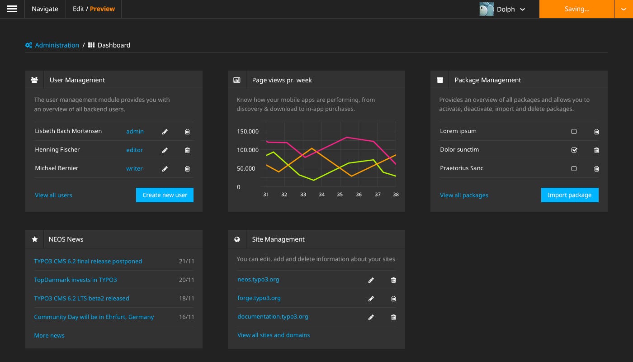Click the globe icon on Site Management panel
Image resolution: width=633 pixels, height=362 pixels.
pos(237,239)
